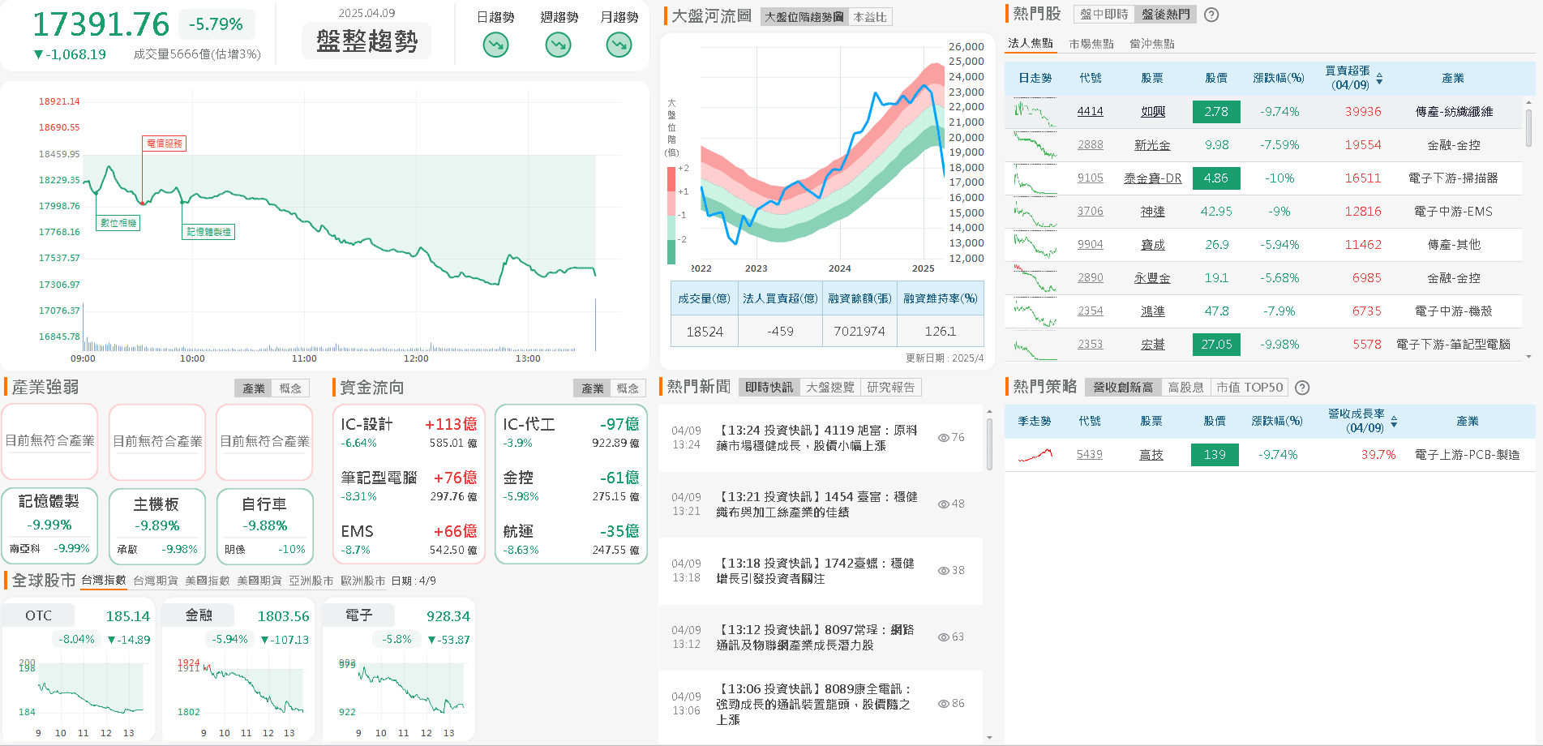The height and width of the screenshot is (746, 1543).
Task: Open 當沖焦點 sub-tab
Action: (x=1152, y=44)
